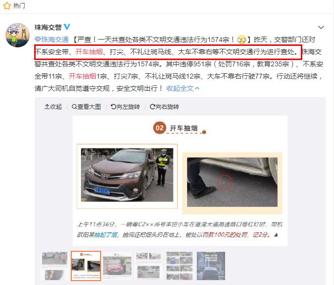Click the 珠海交警 account name

point(48,27)
